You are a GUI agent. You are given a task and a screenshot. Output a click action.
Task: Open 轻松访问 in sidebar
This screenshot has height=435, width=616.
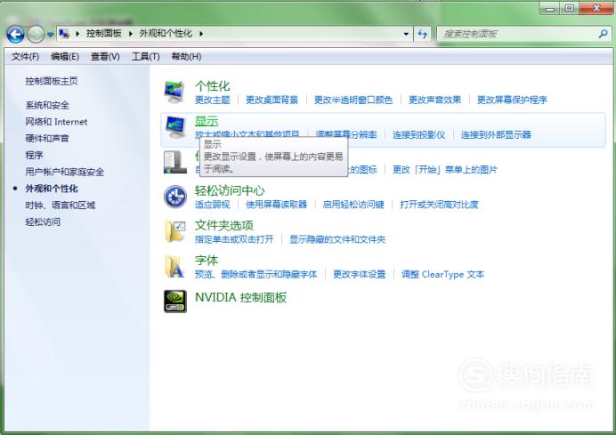pos(43,222)
